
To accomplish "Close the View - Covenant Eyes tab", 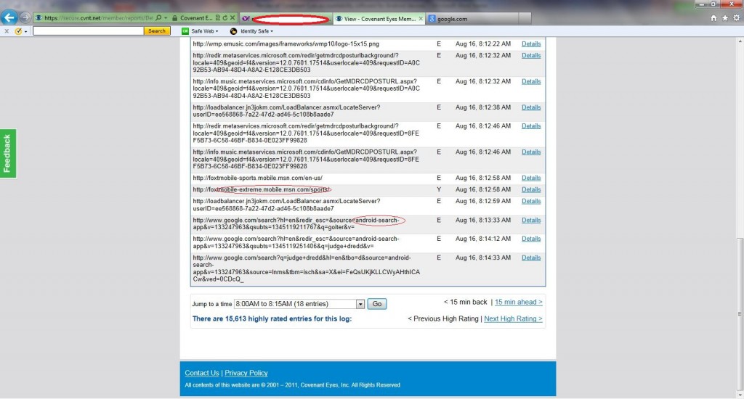I will coord(421,19).
